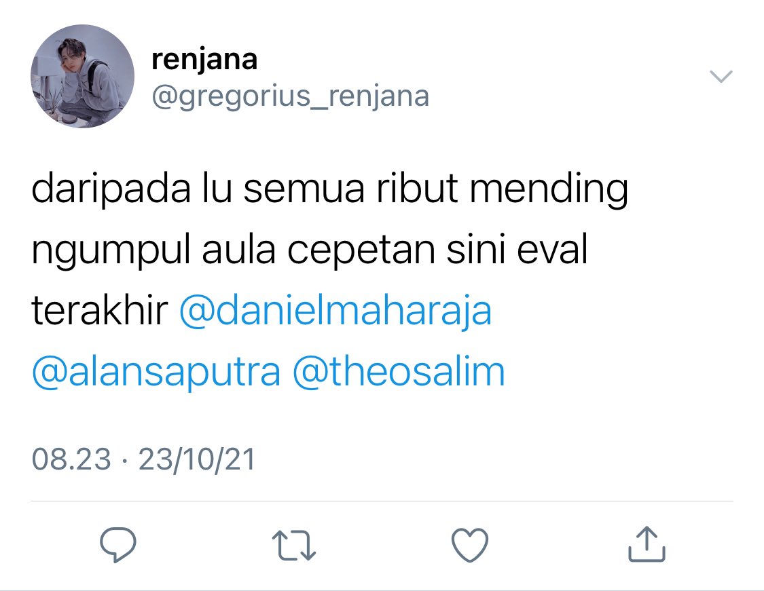Select the words ribut mending in the tweet
The image size is (764, 591).
[503, 189]
